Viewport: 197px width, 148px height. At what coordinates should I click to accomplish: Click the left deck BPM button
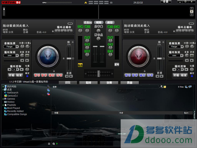(x=70, y=24)
